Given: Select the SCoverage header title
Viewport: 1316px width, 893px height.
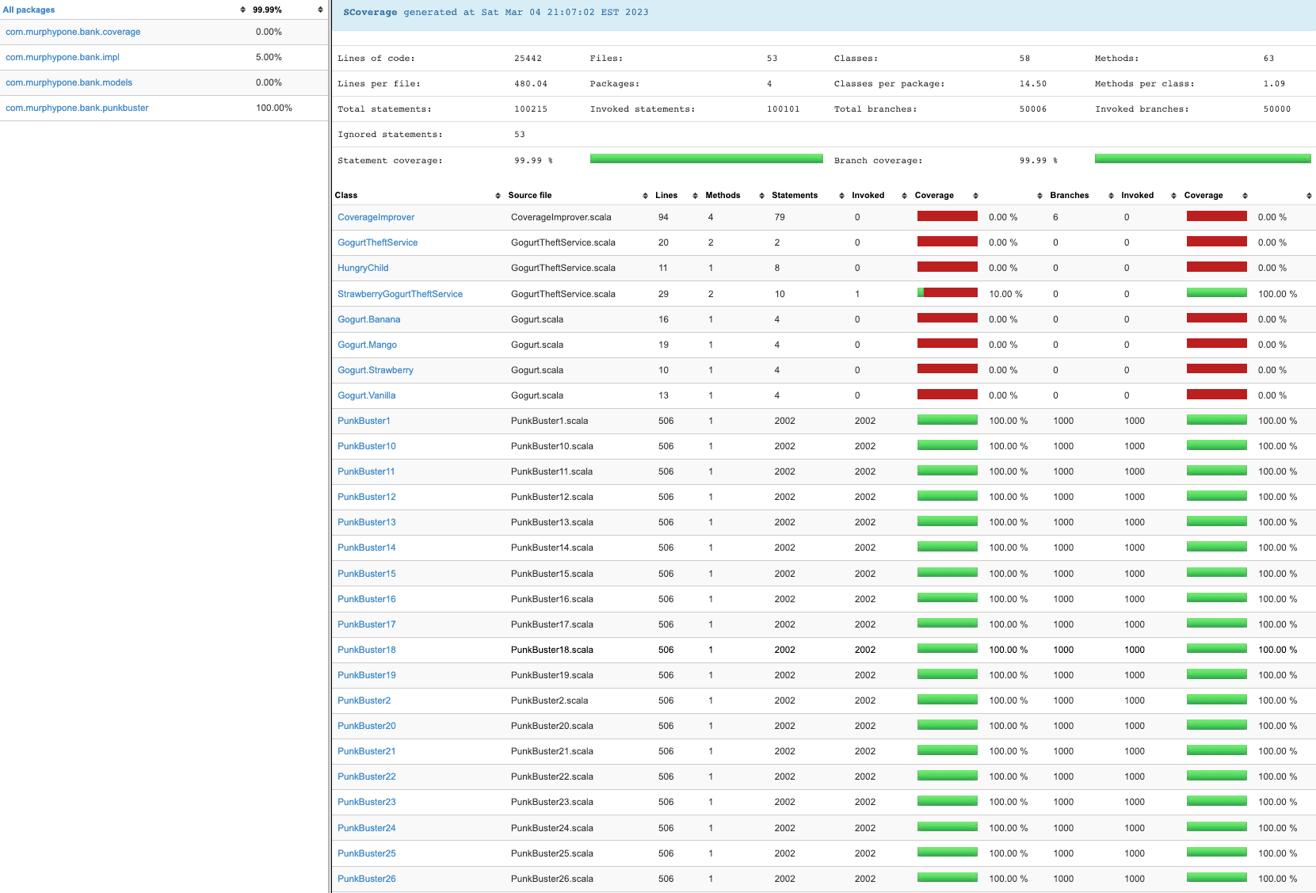Looking at the screenshot, I should pyautogui.click(x=371, y=13).
